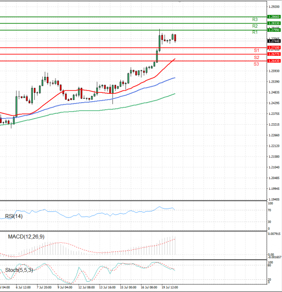Click the 1.28660 green price tag

pyautogui.click(x=274, y=16)
